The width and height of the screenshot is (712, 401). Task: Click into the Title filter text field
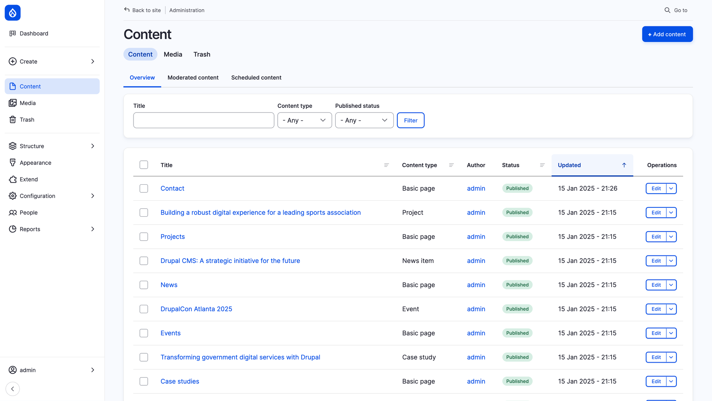pos(204,120)
